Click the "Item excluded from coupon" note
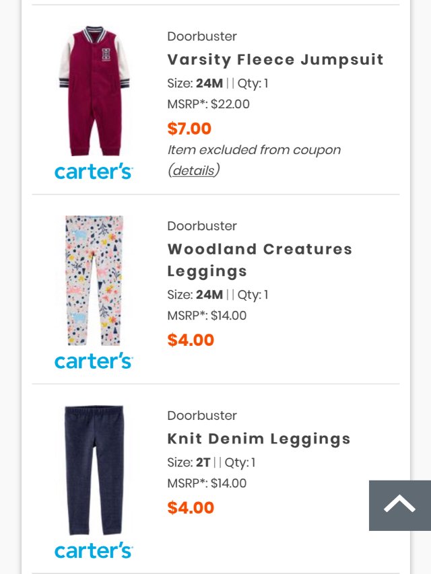Image resolution: width=431 pixels, height=574 pixels. tap(254, 149)
